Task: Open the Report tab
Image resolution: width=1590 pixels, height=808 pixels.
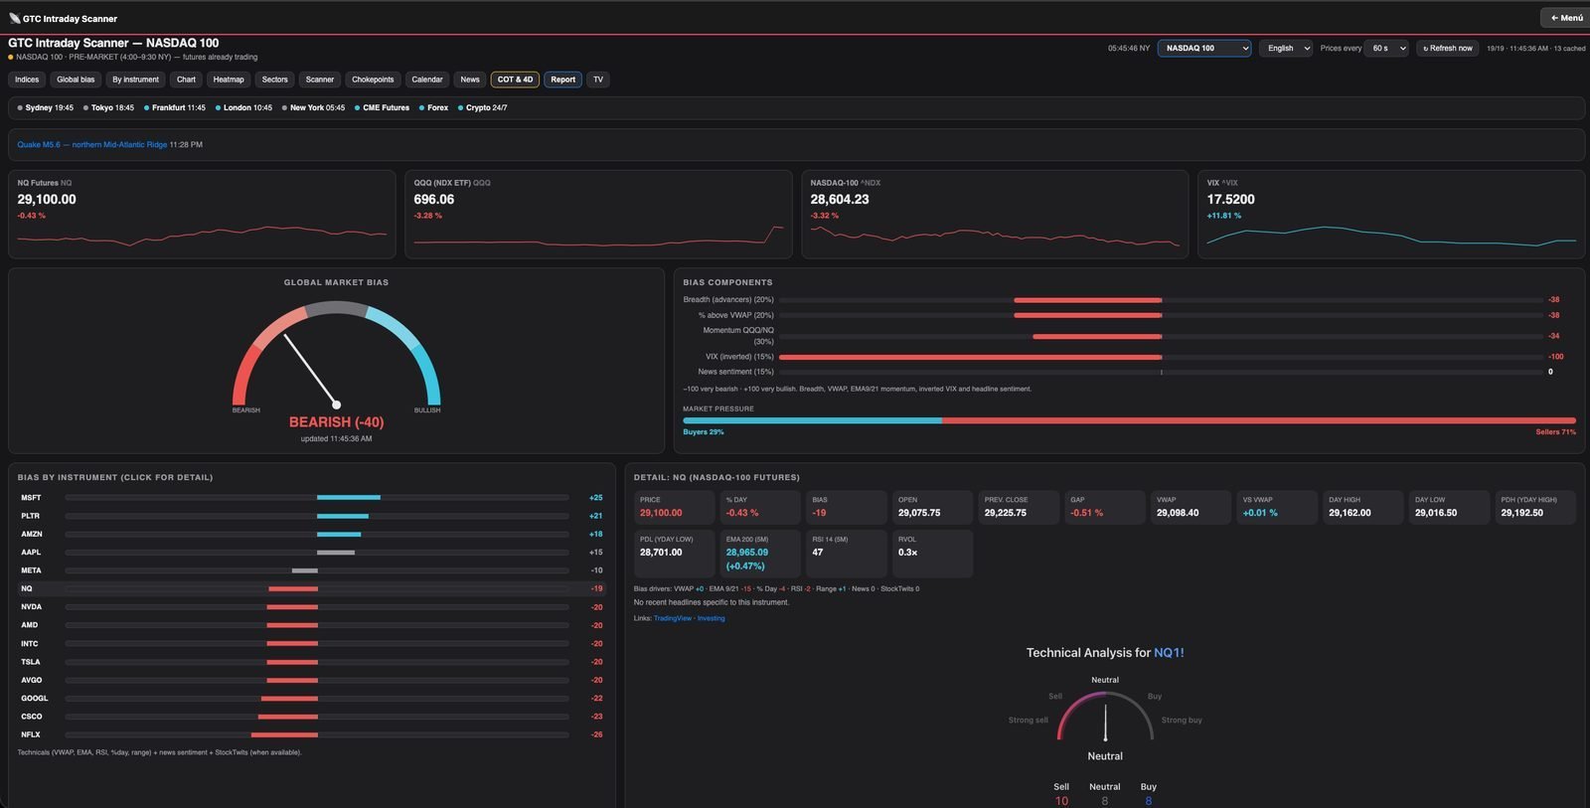Action: click(x=562, y=80)
